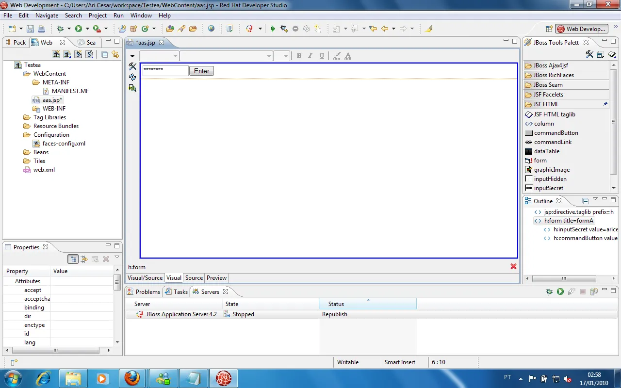This screenshot has height=388, width=621.
Task: Click the red X icon beside h:form
Action: (513, 266)
